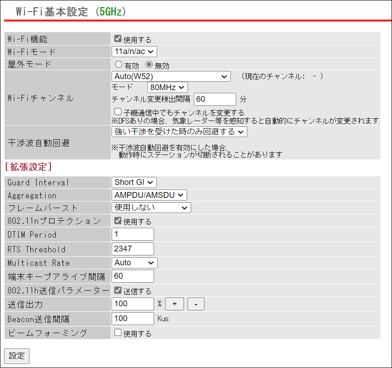Image resolution: width=392 pixels, height=368 pixels.
Task: Open the Wi-Fi mode dropdown showing 11a/n/ac
Action: 134,51
